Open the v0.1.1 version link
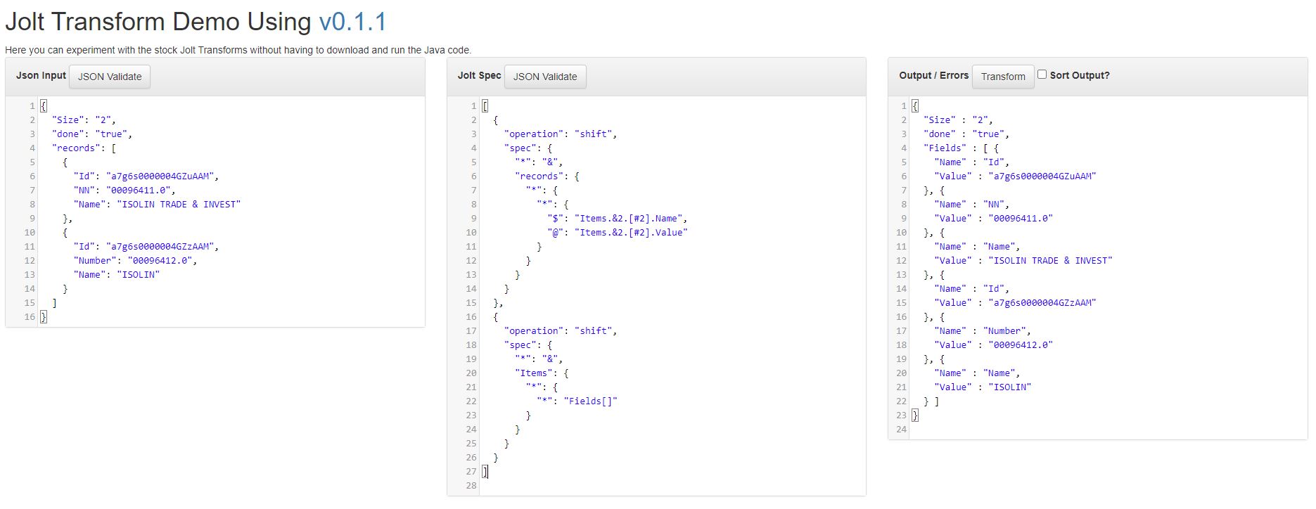 click(352, 22)
